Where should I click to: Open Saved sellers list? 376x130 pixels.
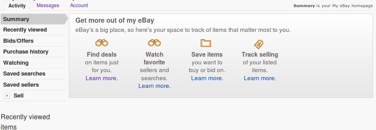click(21, 85)
